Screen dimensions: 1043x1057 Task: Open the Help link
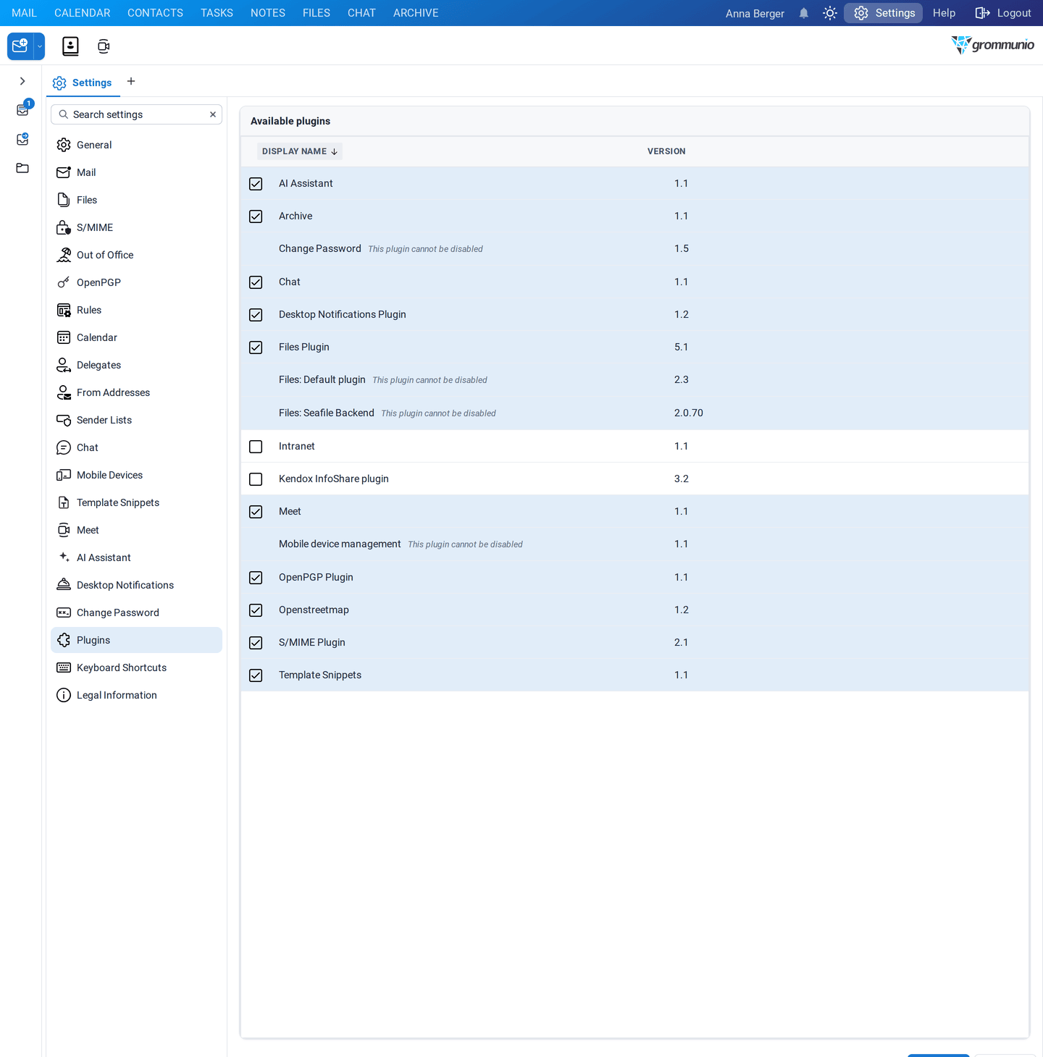pos(944,13)
